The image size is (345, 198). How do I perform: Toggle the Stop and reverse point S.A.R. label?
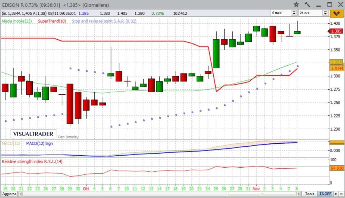click(104, 21)
